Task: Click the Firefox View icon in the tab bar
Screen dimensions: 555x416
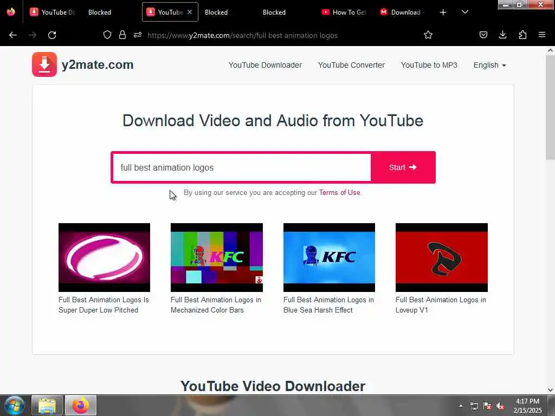Action: (11, 12)
